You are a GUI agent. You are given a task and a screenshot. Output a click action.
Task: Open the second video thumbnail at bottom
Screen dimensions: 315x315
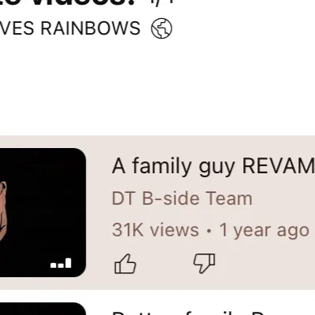43,309
